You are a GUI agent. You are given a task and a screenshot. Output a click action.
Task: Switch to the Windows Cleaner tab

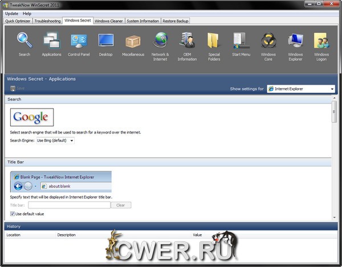point(109,21)
